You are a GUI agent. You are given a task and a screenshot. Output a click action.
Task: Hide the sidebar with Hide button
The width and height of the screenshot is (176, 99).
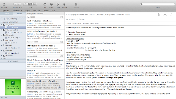tap(6, 11)
